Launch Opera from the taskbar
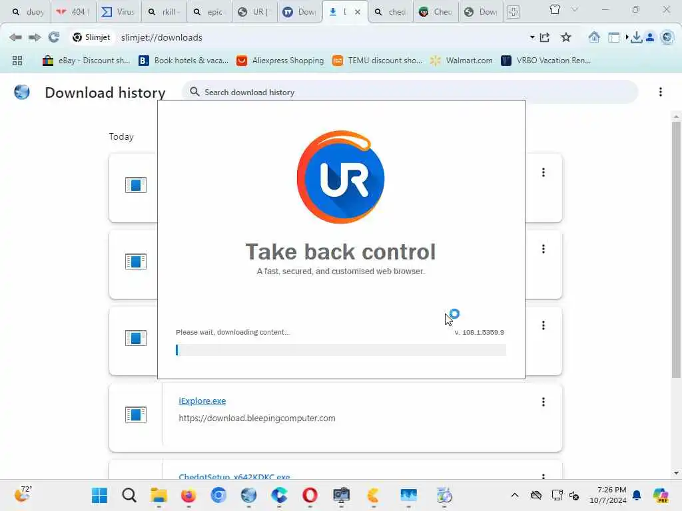 pyautogui.click(x=310, y=495)
